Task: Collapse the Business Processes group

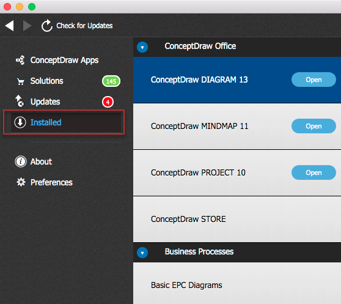Action: pyautogui.click(x=142, y=253)
